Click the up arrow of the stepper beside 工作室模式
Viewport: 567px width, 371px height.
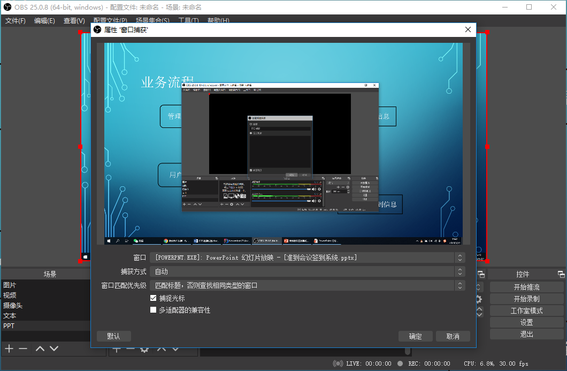pyautogui.click(x=479, y=309)
